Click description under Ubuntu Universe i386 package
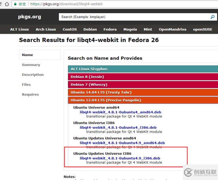Image resolution: width=218 pixels, height=180 pixels. tap(124, 132)
